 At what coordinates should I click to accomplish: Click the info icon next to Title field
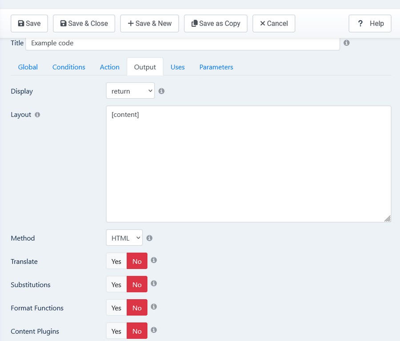pyautogui.click(x=347, y=43)
